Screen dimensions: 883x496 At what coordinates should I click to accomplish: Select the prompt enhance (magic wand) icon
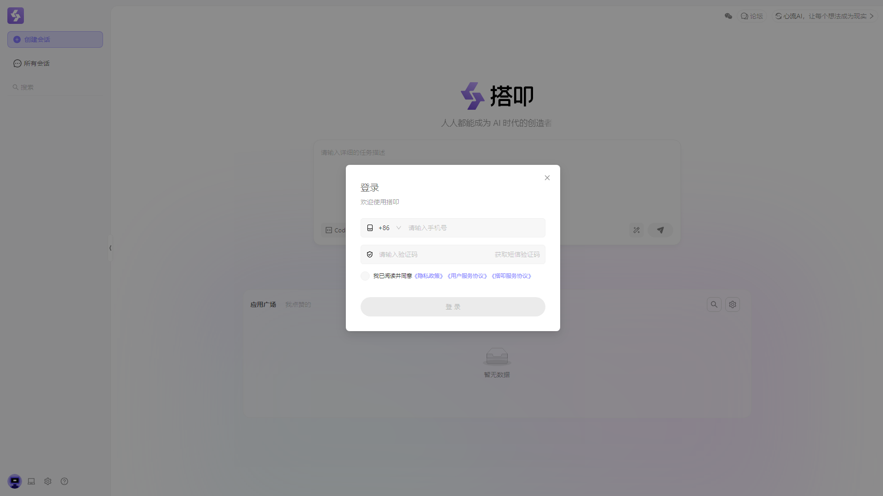[x=636, y=230]
